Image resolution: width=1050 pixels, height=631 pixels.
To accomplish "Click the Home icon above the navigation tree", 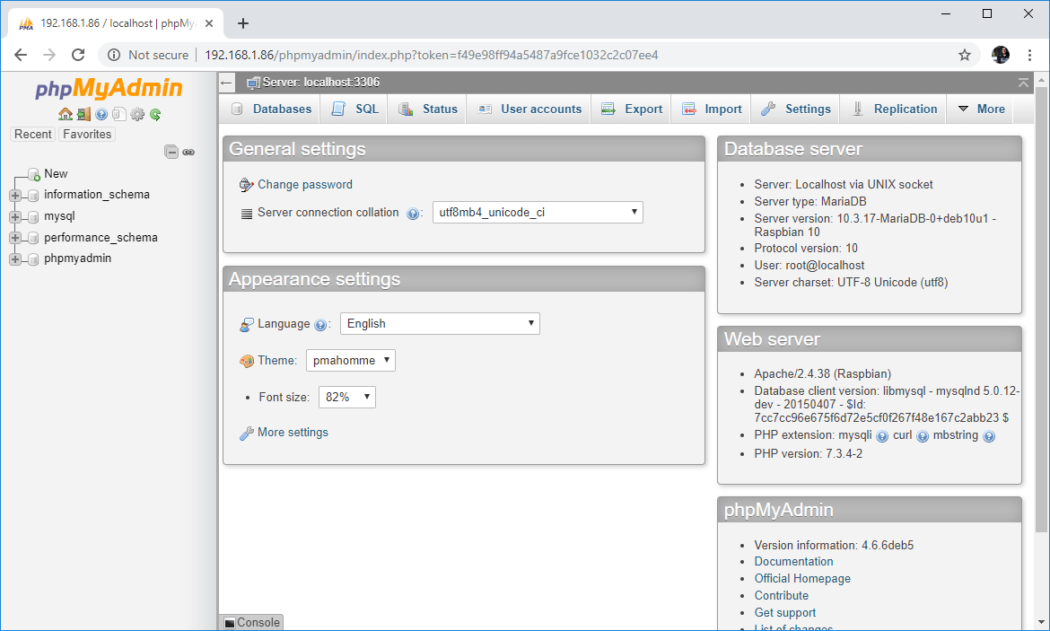I will click(x=66, y=114).
